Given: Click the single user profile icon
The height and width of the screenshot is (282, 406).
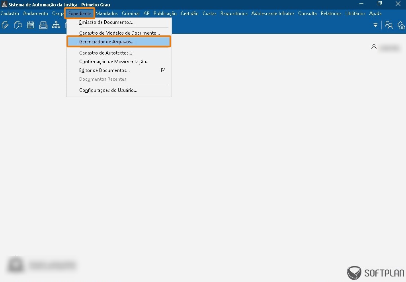Looking at the screenshot, I should tap(374, 47).
